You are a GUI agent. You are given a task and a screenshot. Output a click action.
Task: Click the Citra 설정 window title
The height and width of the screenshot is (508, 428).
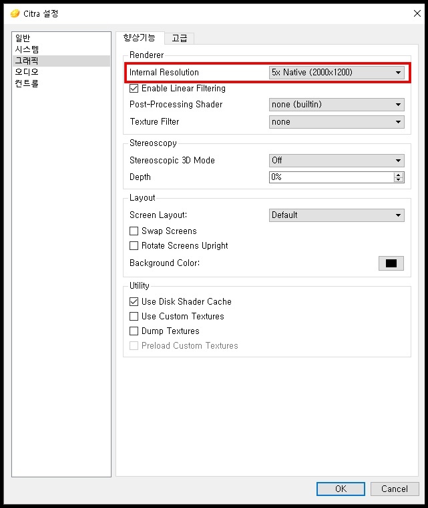41,13
